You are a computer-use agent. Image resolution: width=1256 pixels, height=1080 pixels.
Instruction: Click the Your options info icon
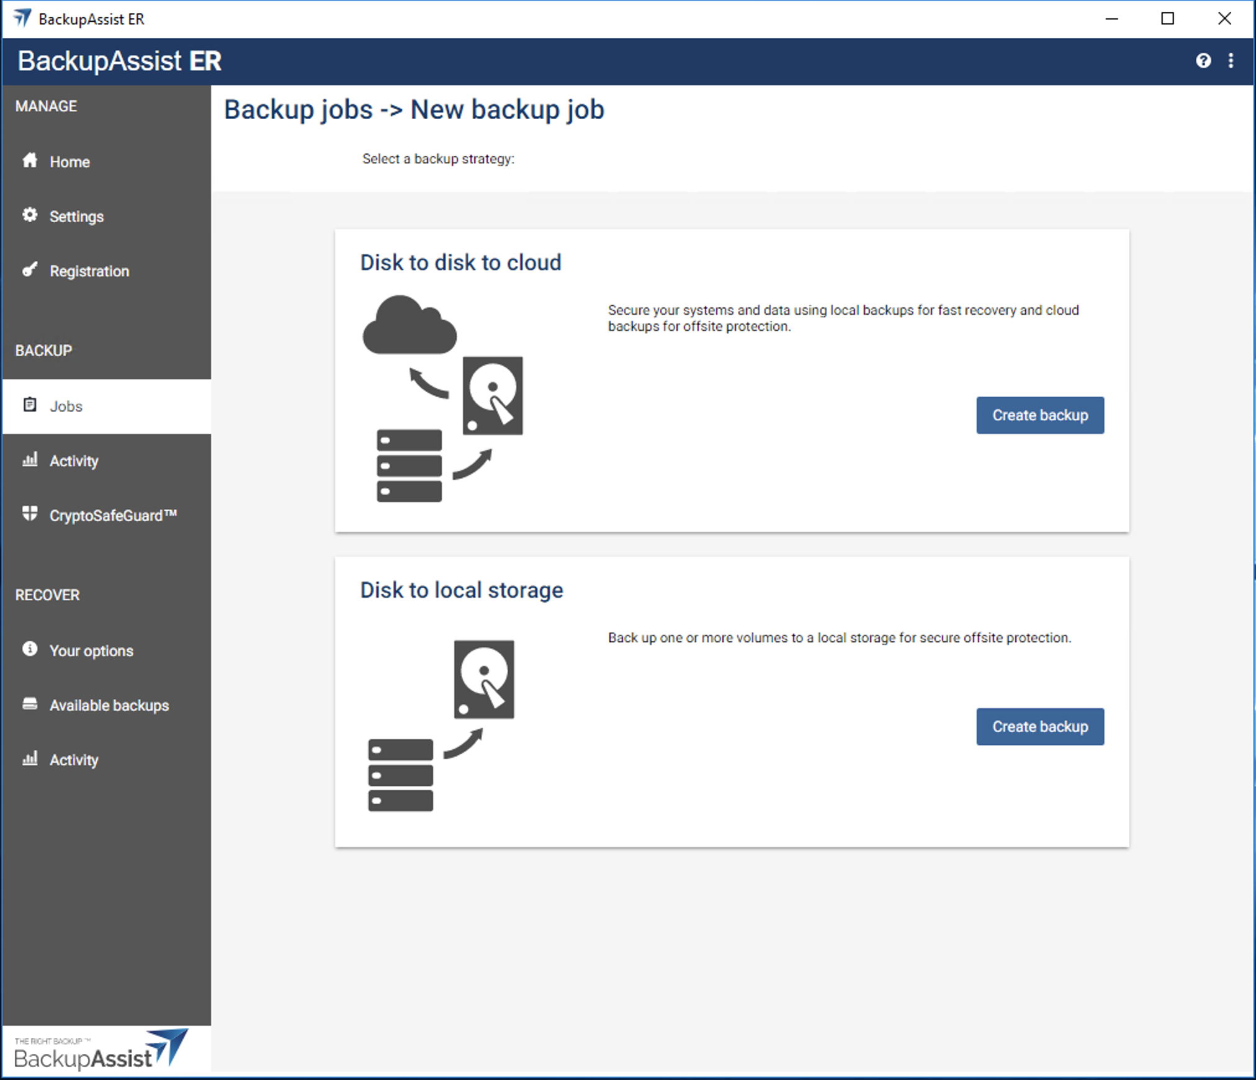tap(30, 649)
